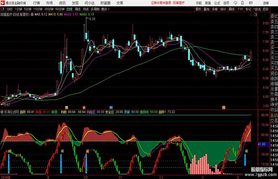Switch to 30分钟 period
Screen dimensions: 278x179
pos(49,9)
